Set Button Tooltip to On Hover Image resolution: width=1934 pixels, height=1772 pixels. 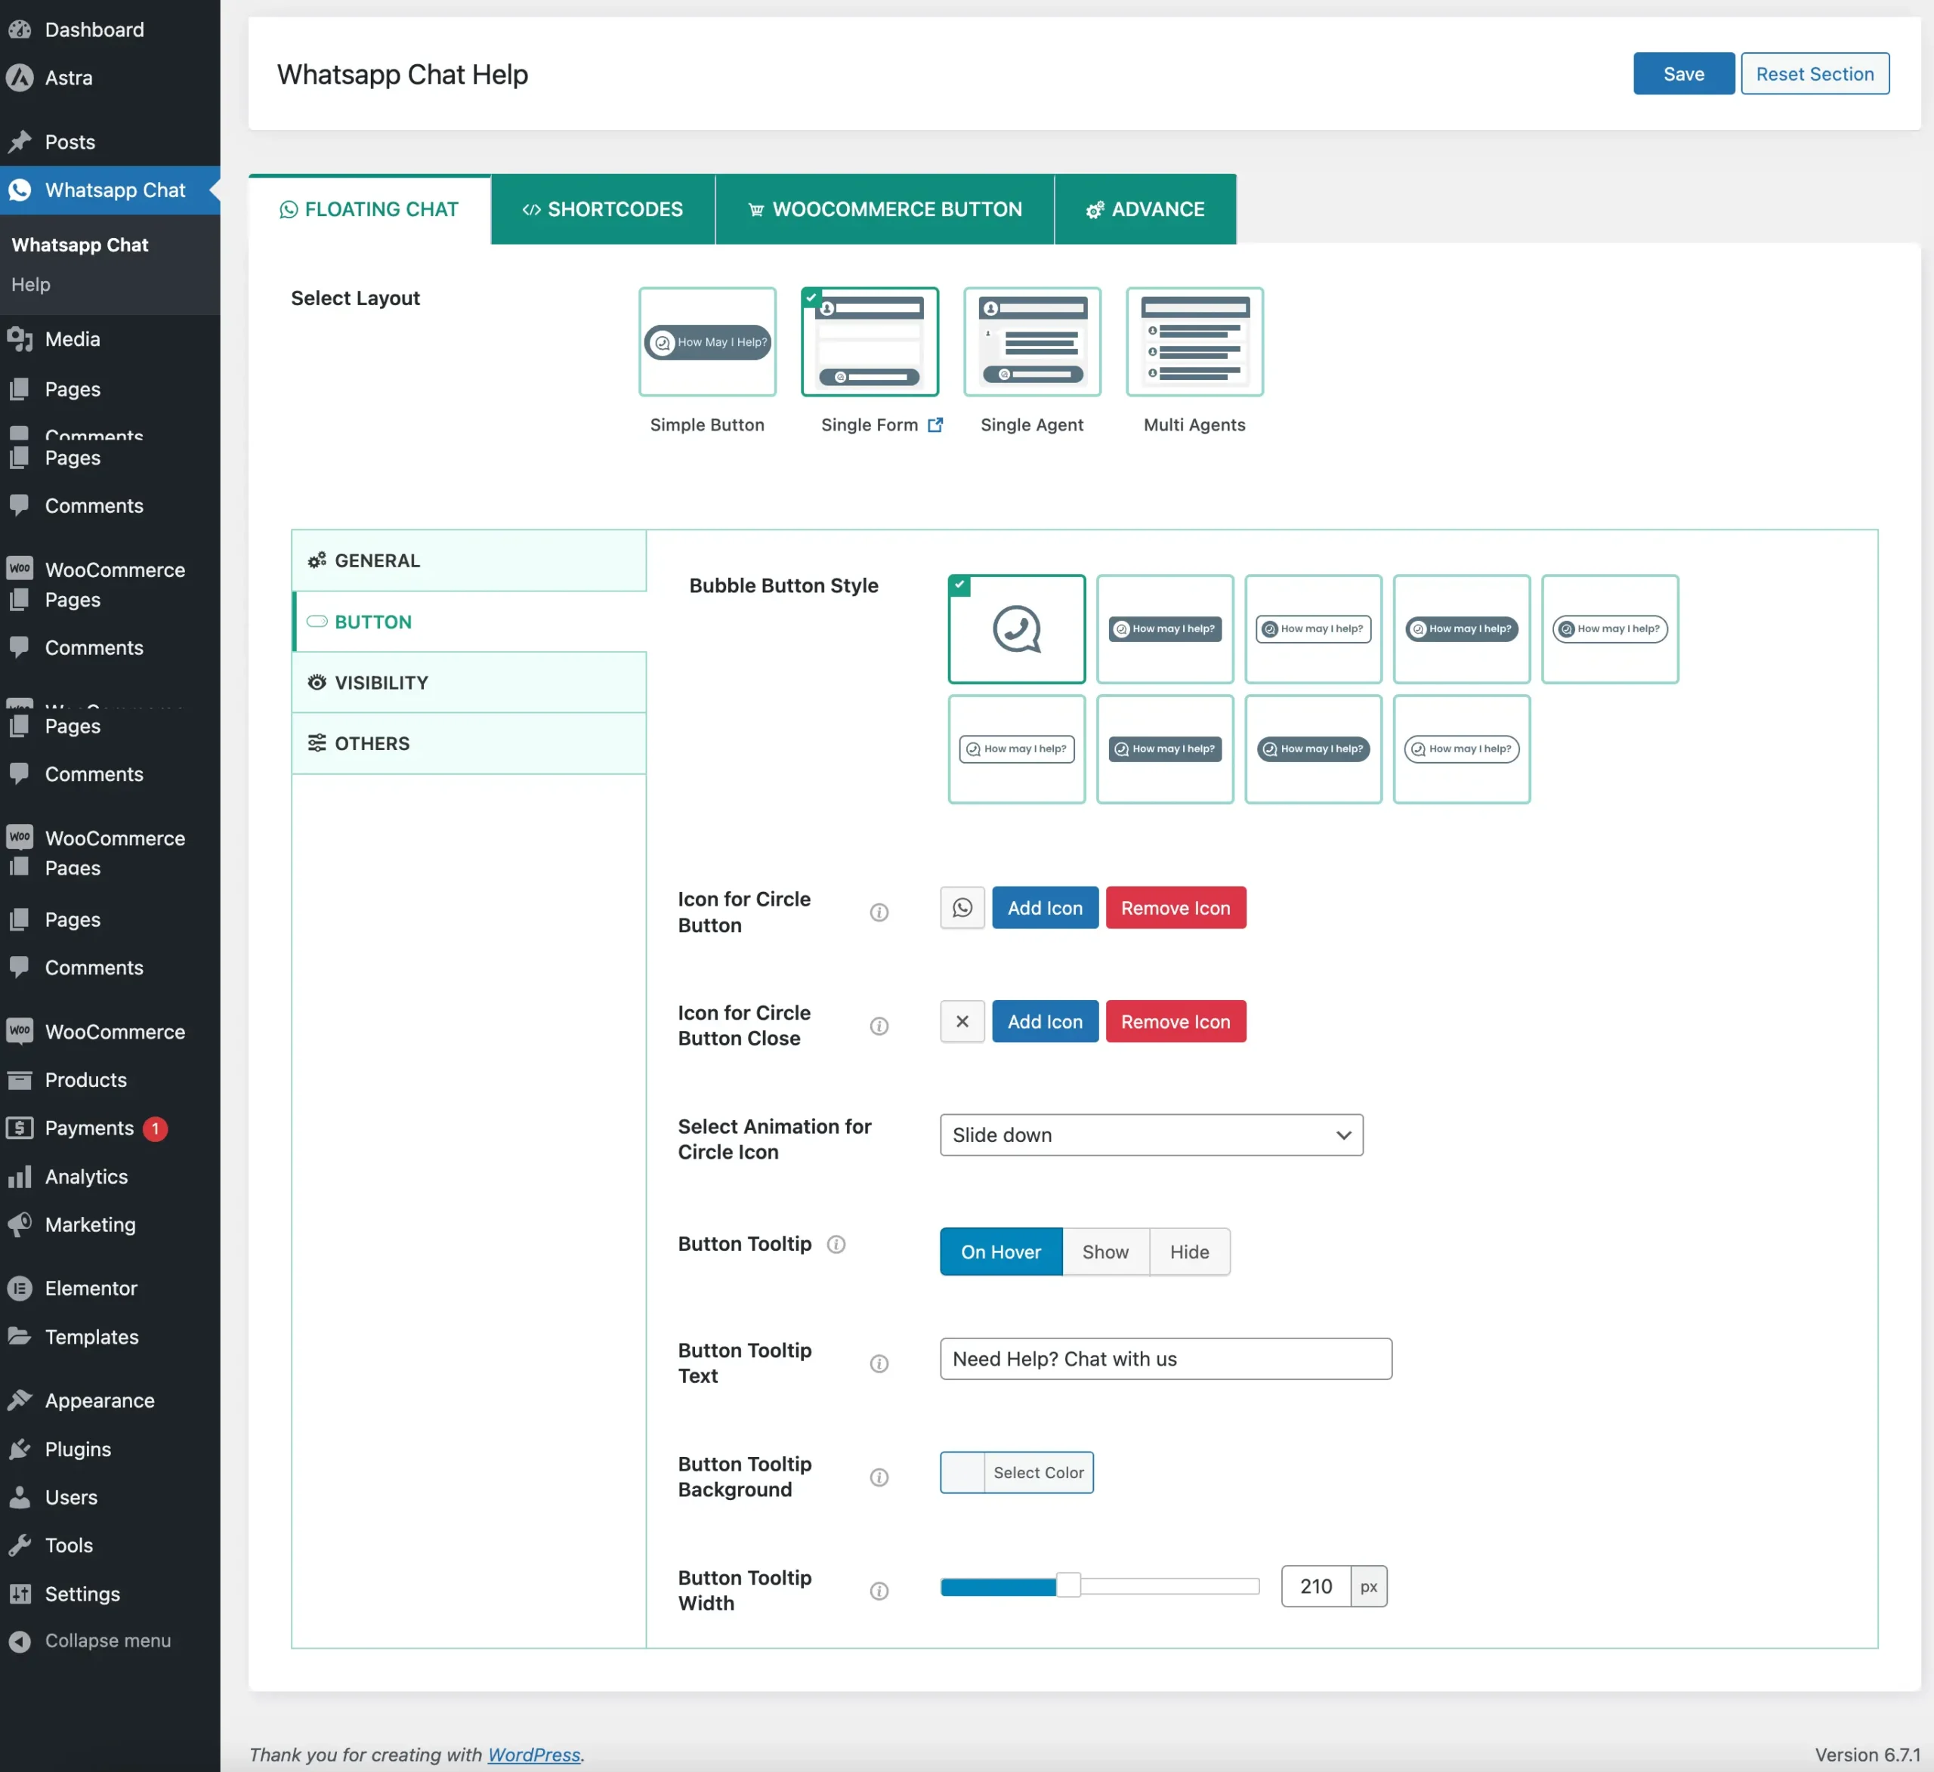point(1000,1252)
